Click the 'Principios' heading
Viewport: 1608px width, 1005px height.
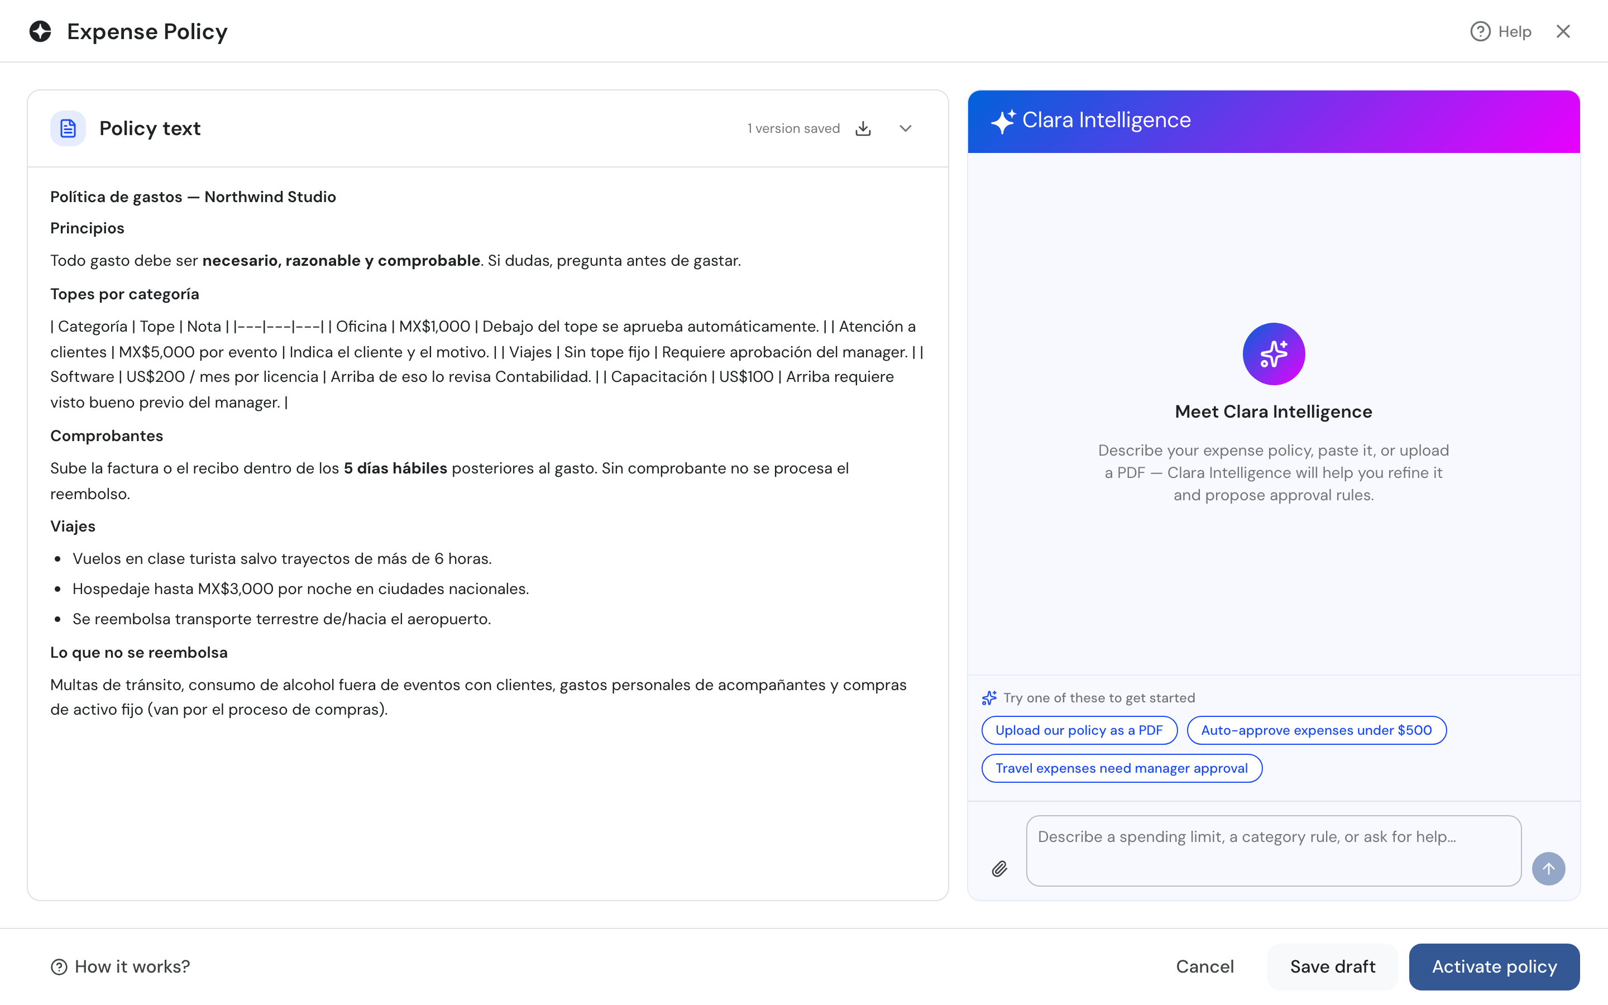pyautogui.click(x=87, y=228)
